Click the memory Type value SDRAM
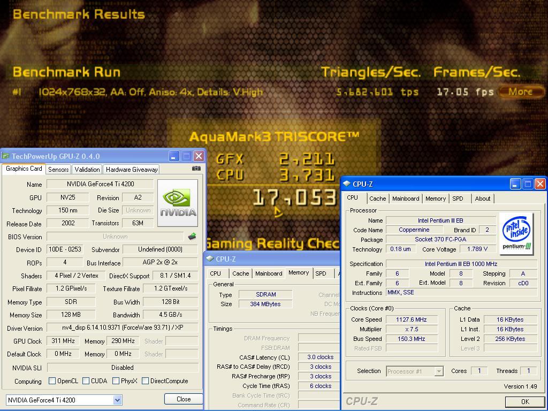 265,294
